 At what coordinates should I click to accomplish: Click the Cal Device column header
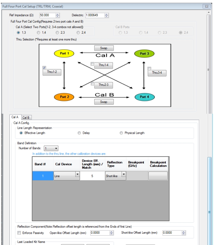67,164
